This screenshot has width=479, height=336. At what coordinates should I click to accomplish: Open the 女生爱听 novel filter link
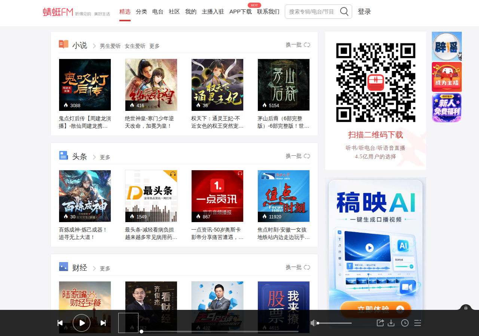[135, 46]
